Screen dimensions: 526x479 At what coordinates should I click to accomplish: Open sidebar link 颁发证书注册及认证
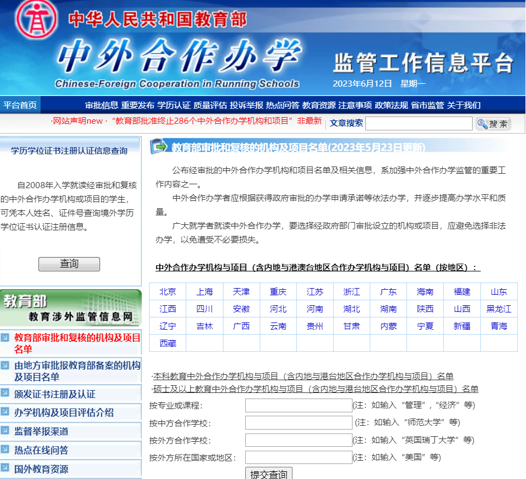pos(55,394)
